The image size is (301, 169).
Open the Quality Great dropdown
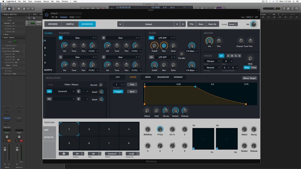pos(233,24)
